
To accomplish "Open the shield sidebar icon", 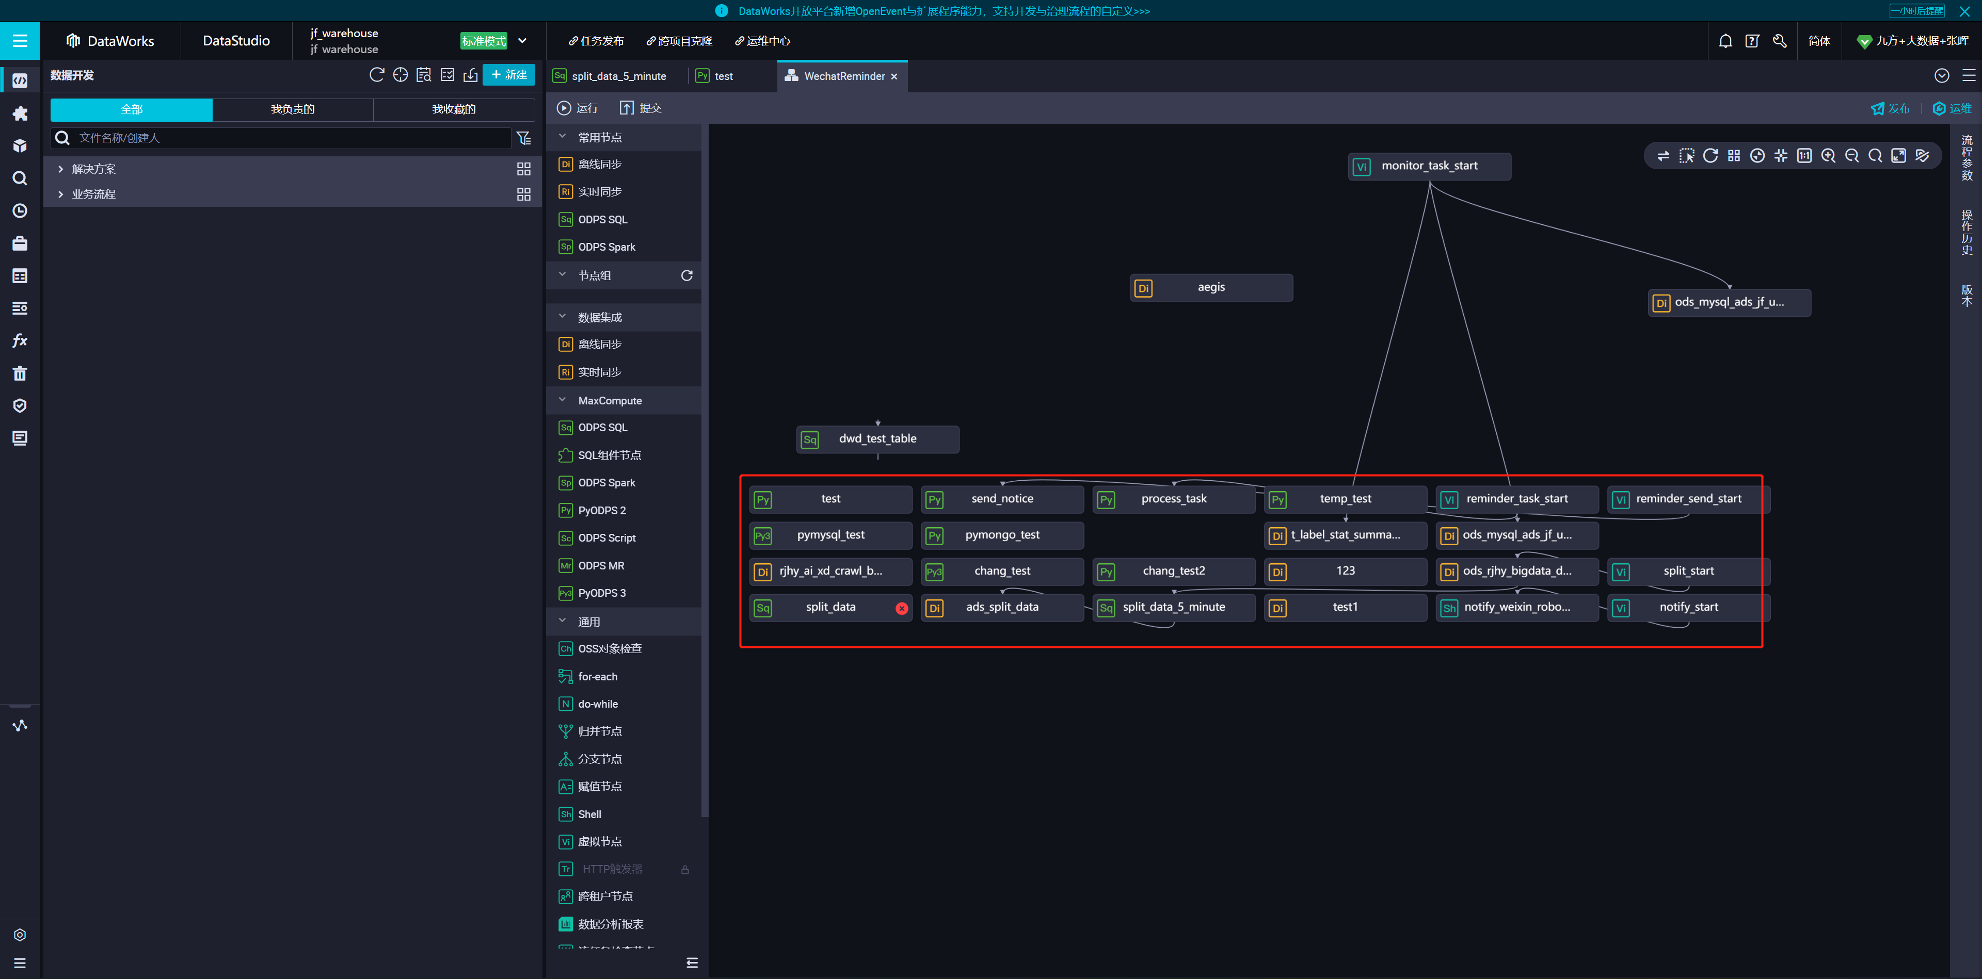I will pos(20,405).
